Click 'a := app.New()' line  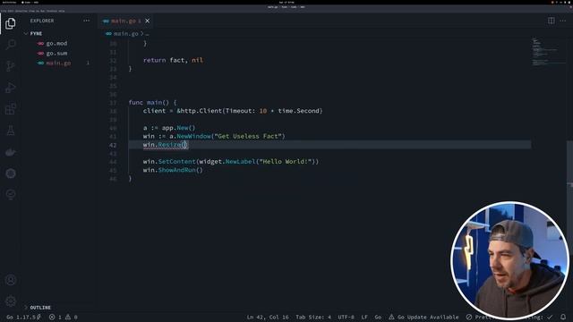169,128
